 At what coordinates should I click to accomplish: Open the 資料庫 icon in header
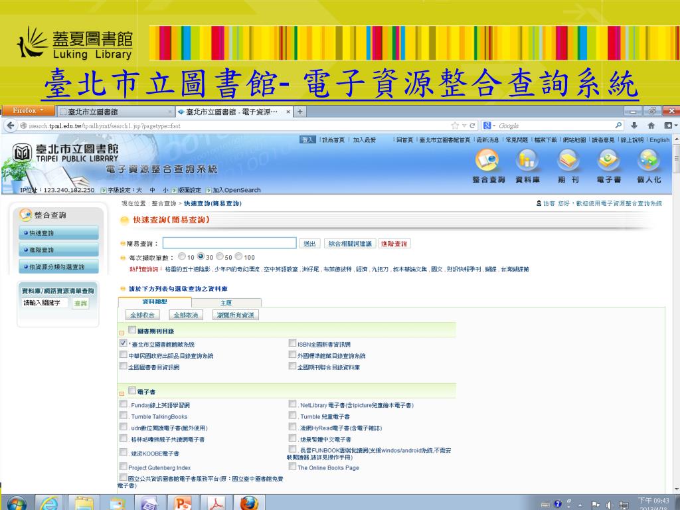527,160
